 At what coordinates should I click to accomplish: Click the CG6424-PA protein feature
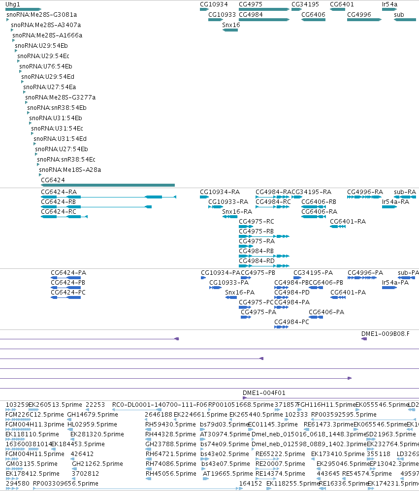(66, 278)
